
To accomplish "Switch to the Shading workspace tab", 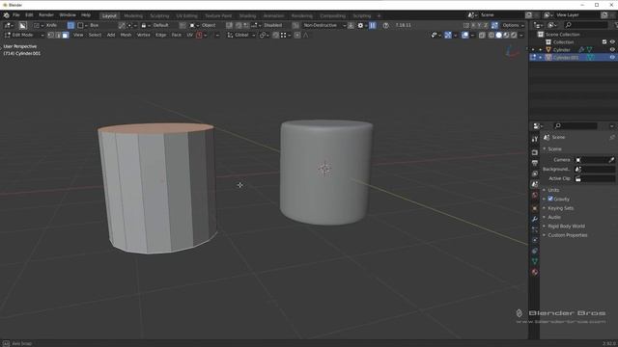I will pyautogui.click(x=247, y=15).
